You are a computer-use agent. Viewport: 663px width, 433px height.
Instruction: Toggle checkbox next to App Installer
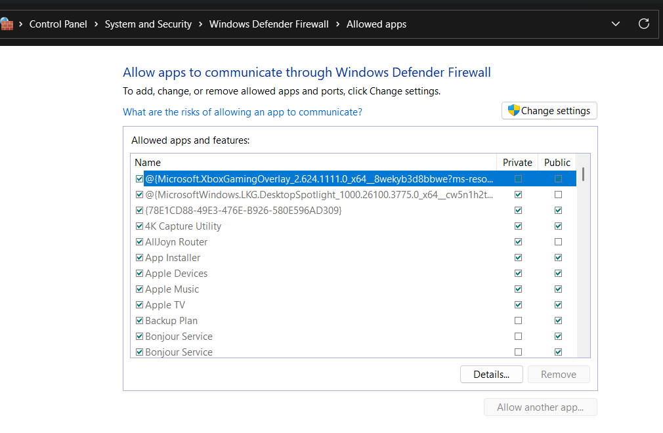coord(139,257)
